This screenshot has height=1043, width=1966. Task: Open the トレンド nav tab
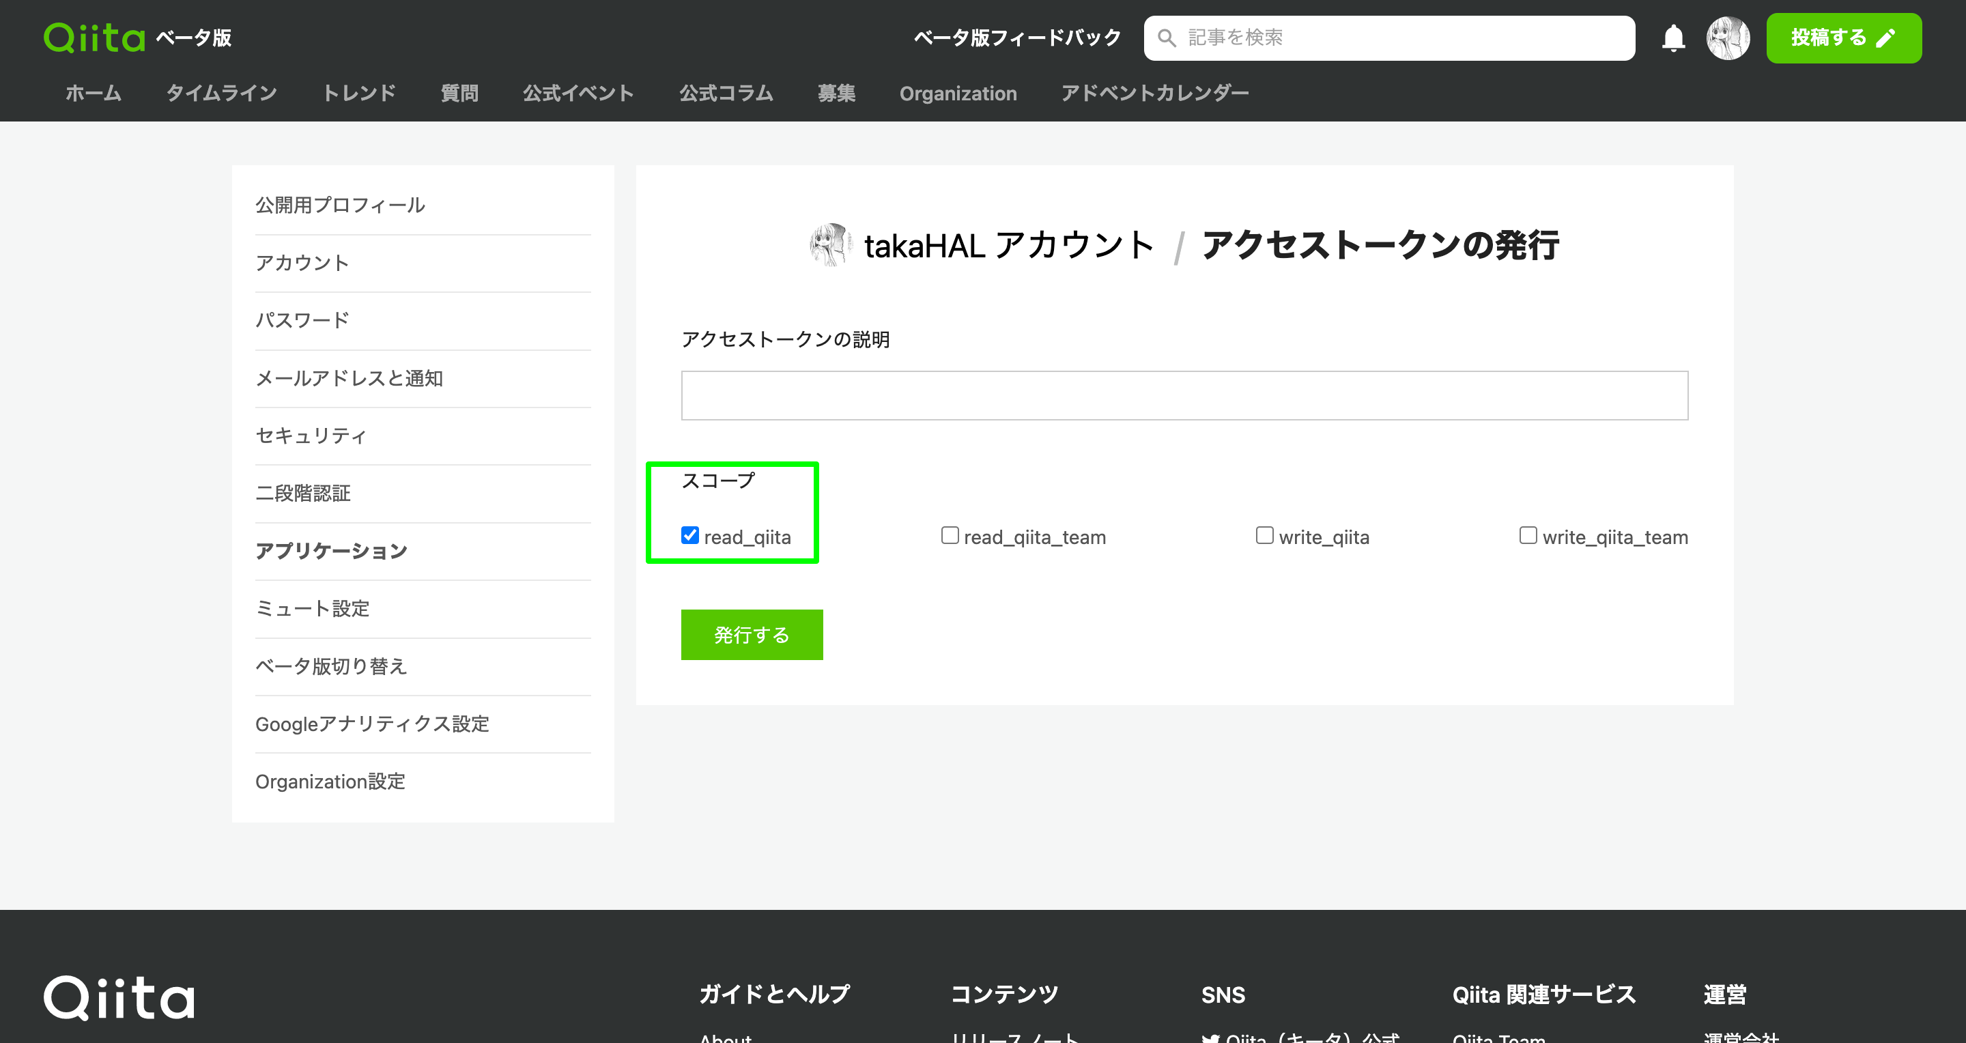click(x=358, y=93)
